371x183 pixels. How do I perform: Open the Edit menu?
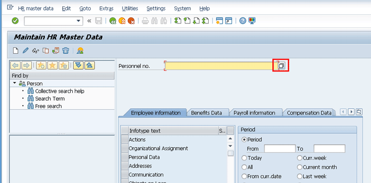(x=66, y=8)
